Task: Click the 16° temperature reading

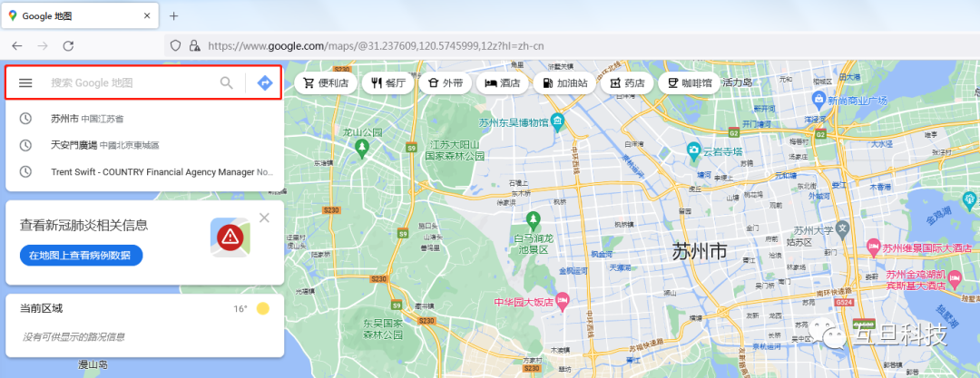Action: (x=240, y=308)
